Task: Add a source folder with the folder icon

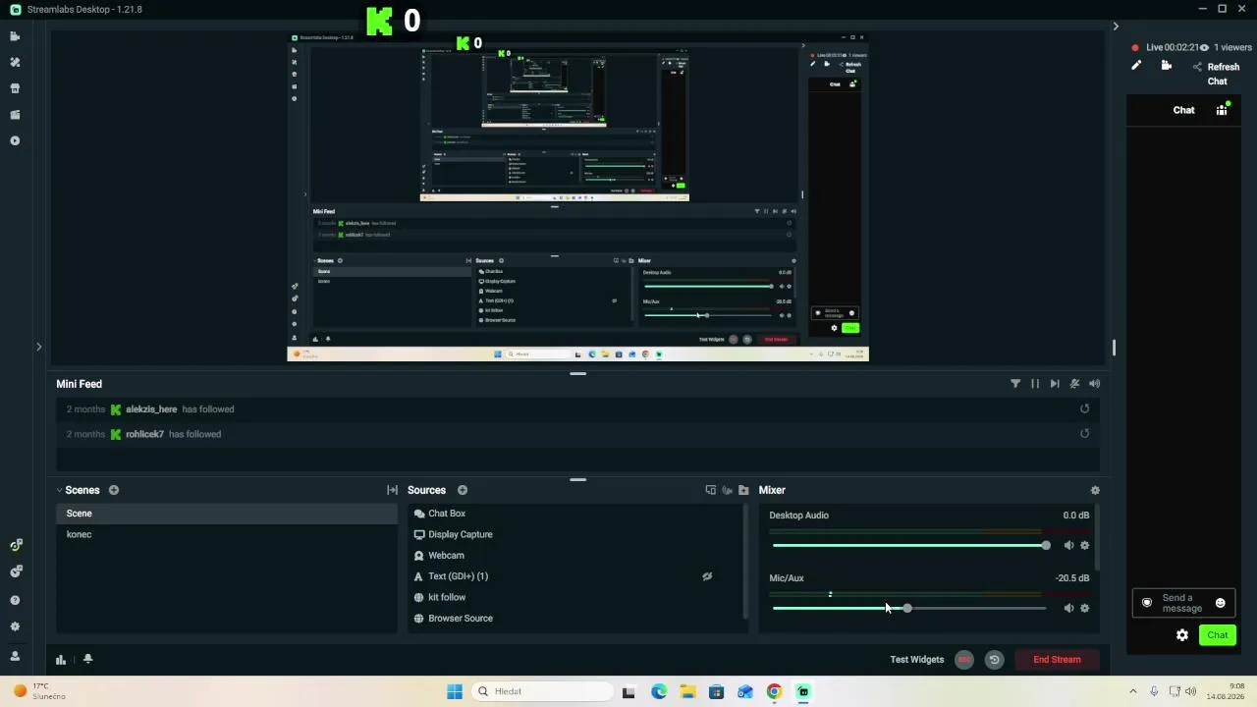Action: point(743,490)
